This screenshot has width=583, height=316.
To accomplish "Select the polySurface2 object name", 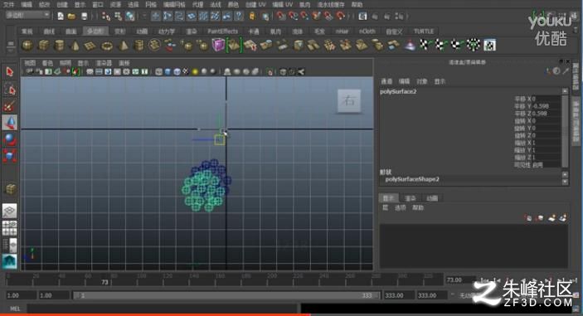I will (x=398, y=91).
